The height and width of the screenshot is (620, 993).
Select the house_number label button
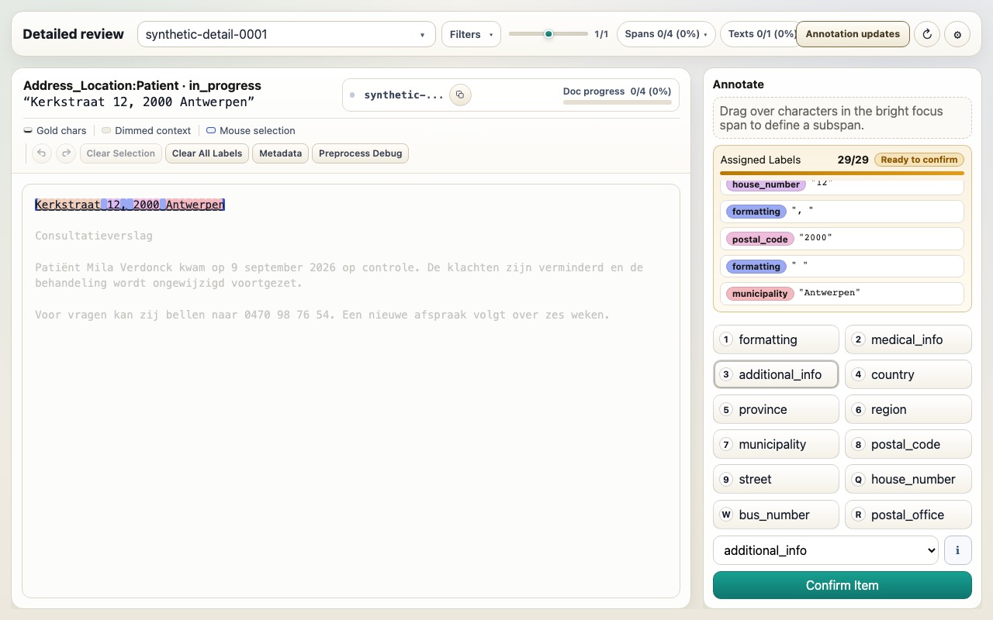point(908,479)
